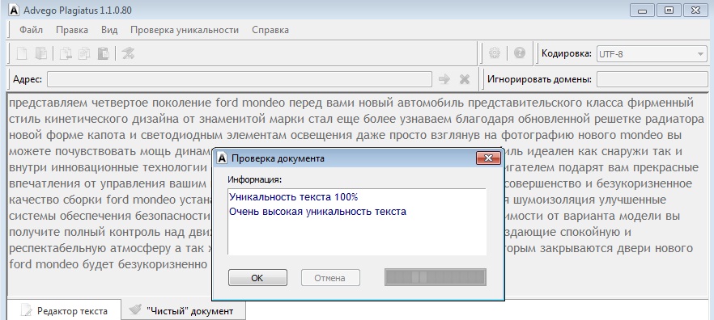
Task: Click the Редактор текста tab icon
Action: [x=28, y=310]
